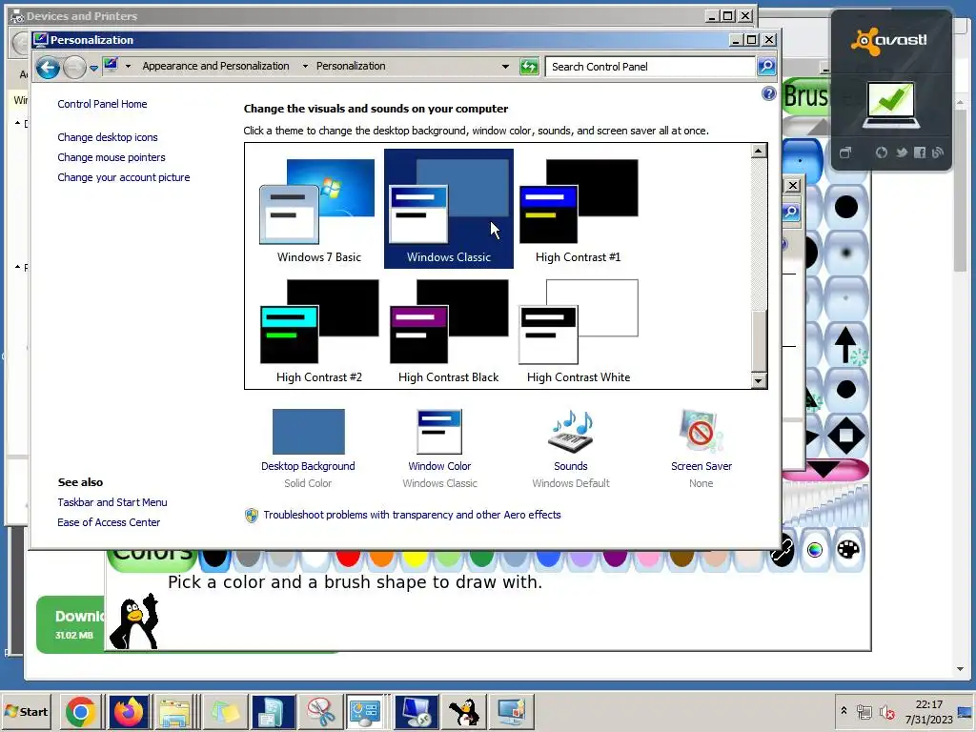Show hidden system tray icons
Image resolution: width=976 pixels, height=732 pixels.
point(844,710)
